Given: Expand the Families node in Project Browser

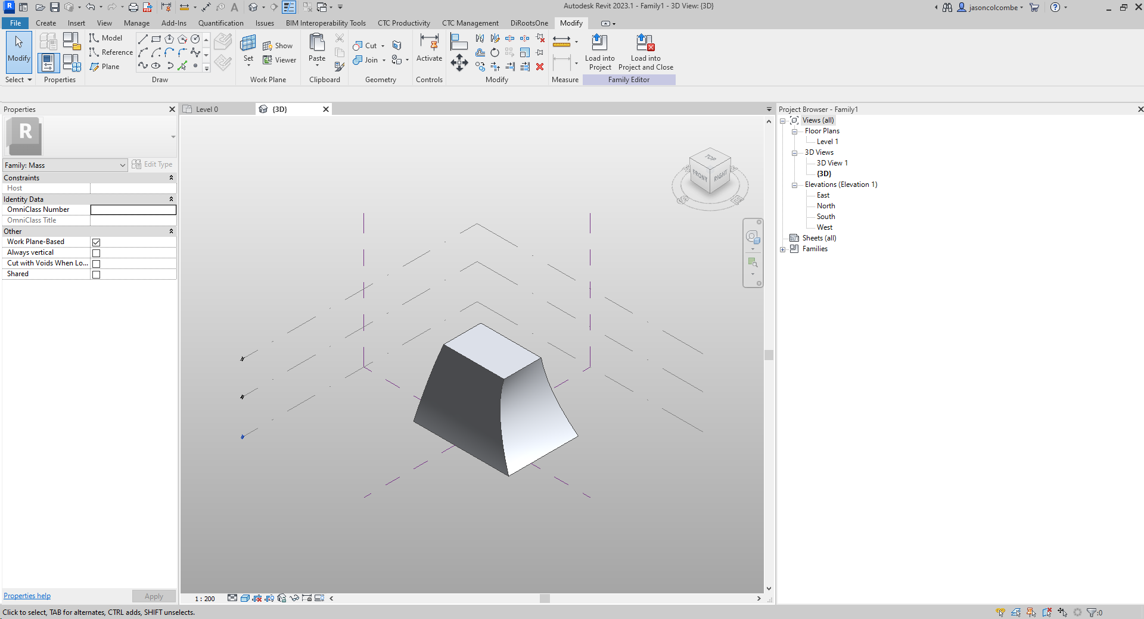Looking at the screenshot, I should (783, 249).
